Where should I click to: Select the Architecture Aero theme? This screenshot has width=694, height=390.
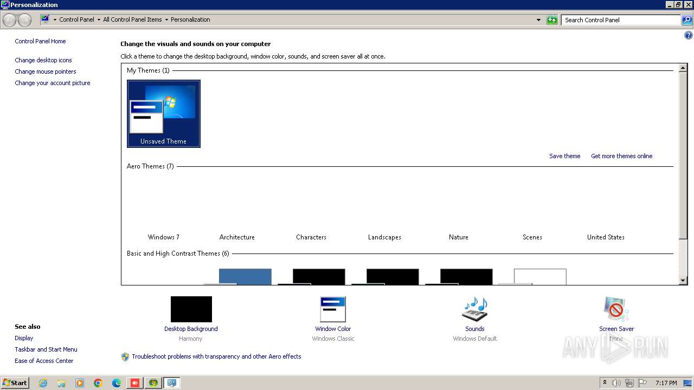click(237, 209)
